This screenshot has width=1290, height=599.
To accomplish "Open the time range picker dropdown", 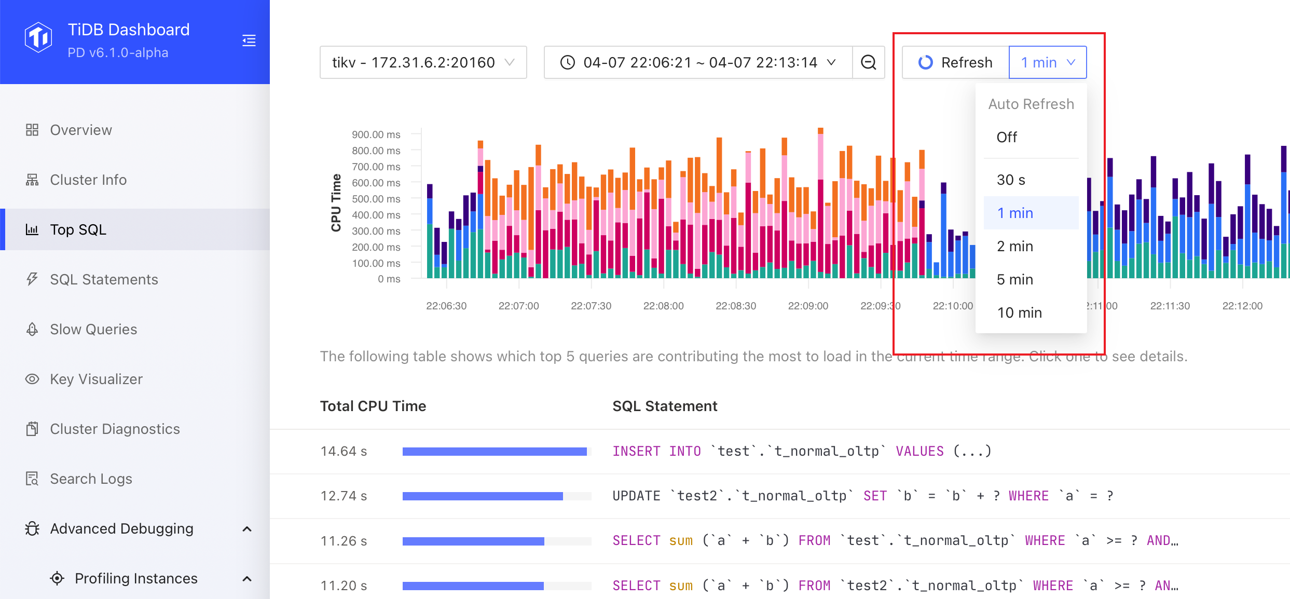I will 698,62.
